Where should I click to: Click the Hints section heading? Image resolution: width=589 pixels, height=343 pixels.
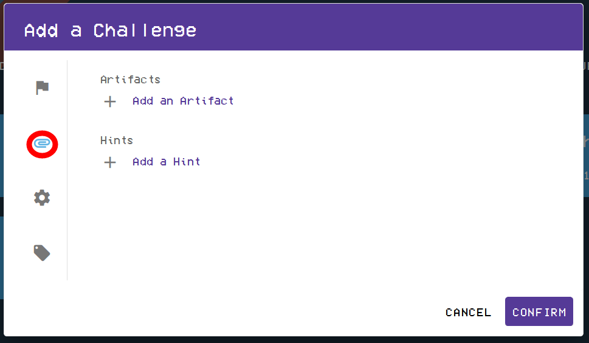117,140
